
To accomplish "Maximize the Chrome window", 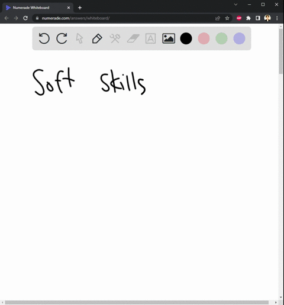I will [x=263, y=4].
